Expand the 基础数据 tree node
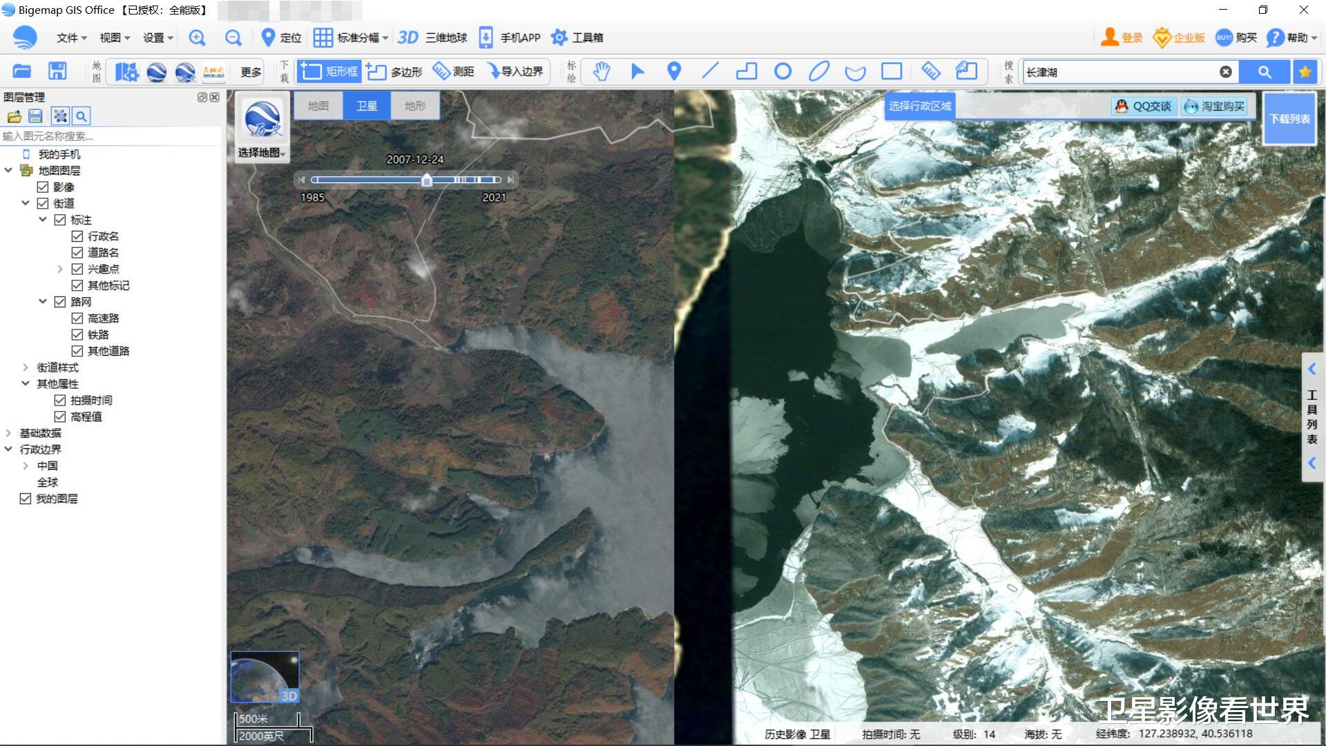This screenshot has height=746, width=1326. pos(8,433)
